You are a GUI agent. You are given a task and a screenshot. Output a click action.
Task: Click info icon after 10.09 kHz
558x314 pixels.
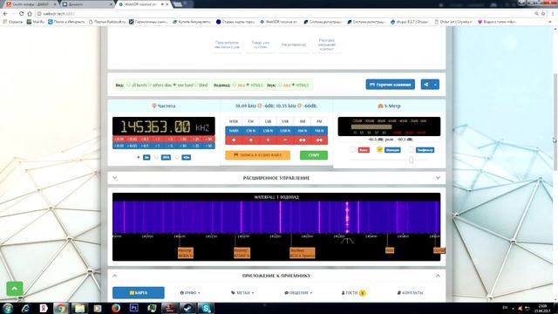(x=260, y=106)
